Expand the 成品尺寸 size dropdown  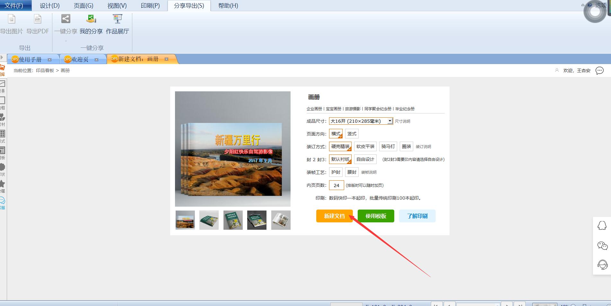coord(389,121)
